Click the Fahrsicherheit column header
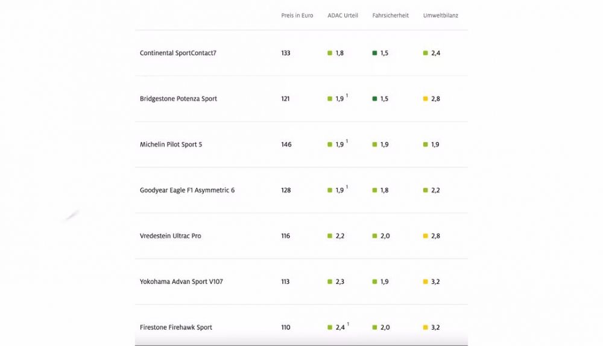This screenshot has width=603, height=346. 390,15
